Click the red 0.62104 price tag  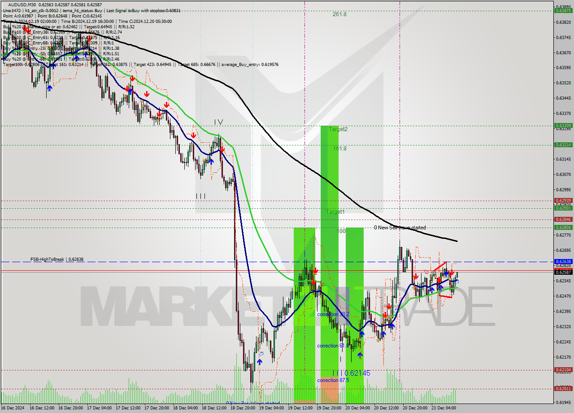[563, 370]
